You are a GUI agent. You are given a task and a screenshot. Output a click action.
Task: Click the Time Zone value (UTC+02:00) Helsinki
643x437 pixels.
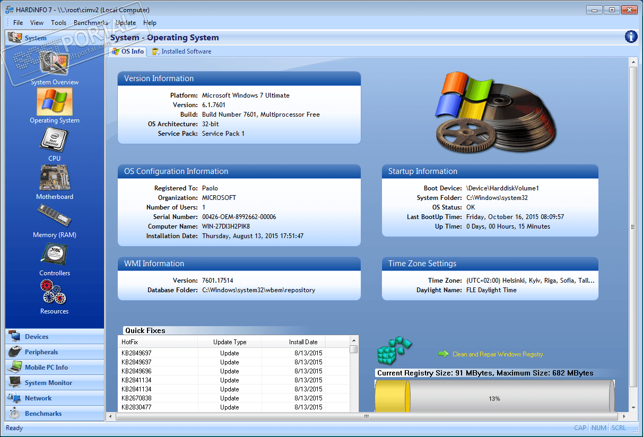coord(531,281)
